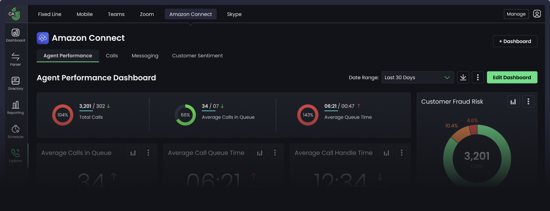The width and height of the screenshot is (550, 211).
Task: Click the 06:21 / 00:47 queue time value
Action: point(342,106)
